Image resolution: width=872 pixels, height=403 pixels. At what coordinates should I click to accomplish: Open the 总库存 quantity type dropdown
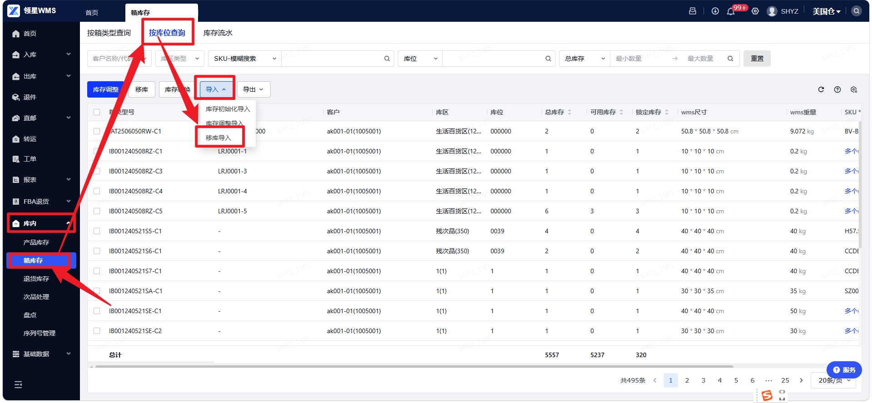585,59
